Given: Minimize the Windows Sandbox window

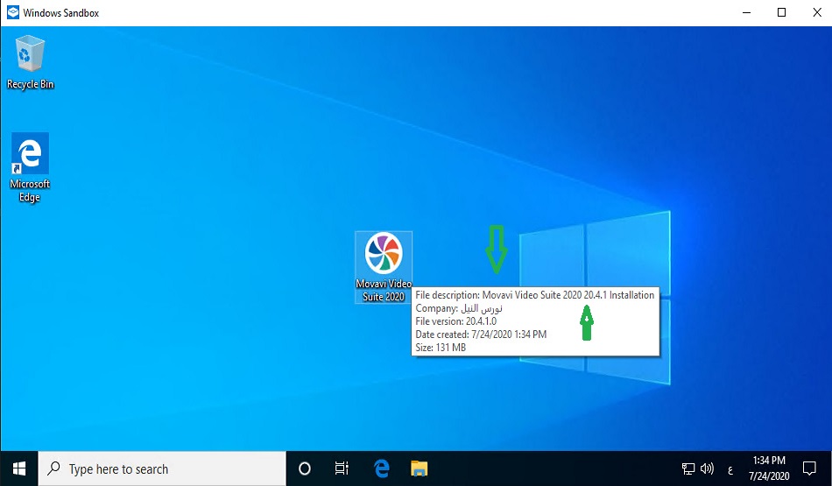Looking at the screenshot, I should tap(746, 12).
